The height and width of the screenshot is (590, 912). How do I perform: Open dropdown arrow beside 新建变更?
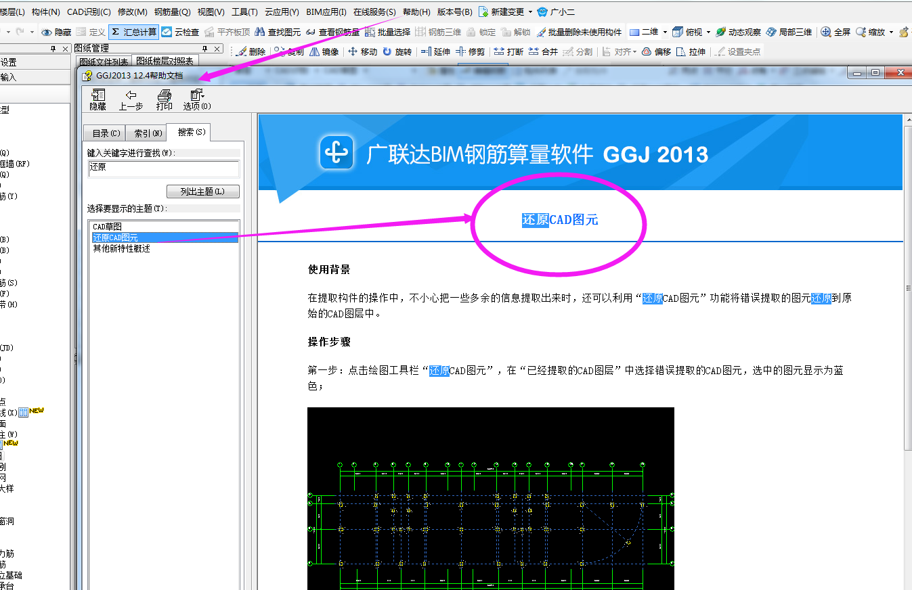[530, 12]
